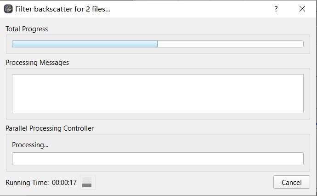Click the Processing Messages heading

pyautogui.click(x=37, y=63)
